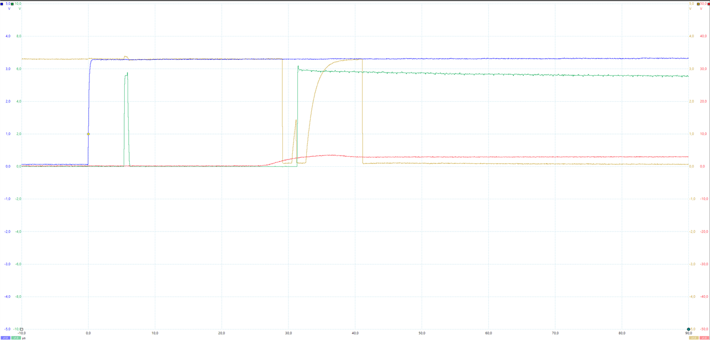Open the yellow channel x1.0 zoom button
The height and width of the screenshot is (340, 710).
coord(694,338)
